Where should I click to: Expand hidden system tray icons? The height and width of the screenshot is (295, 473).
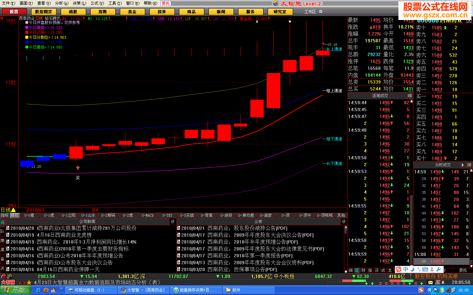[x=430, y=290]
